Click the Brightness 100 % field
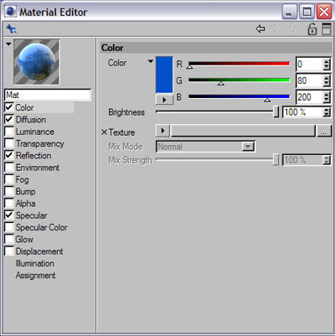Image resolution: width=335 pixels, height=336 pixels. [302, 112]
